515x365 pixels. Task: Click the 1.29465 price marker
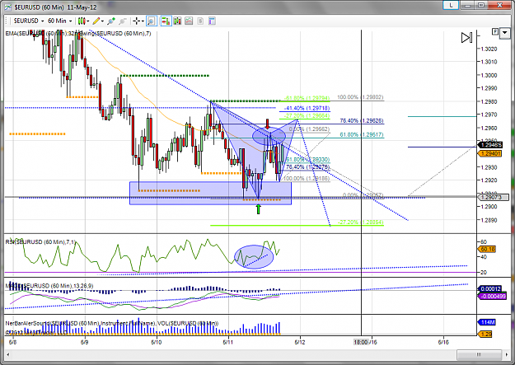[x=490, y=145]
